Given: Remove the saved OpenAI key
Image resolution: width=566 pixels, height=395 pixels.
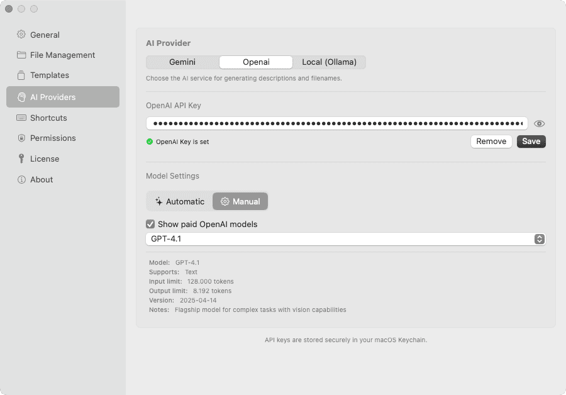Looking at the screenshot, I should click(x=491, y=142).
